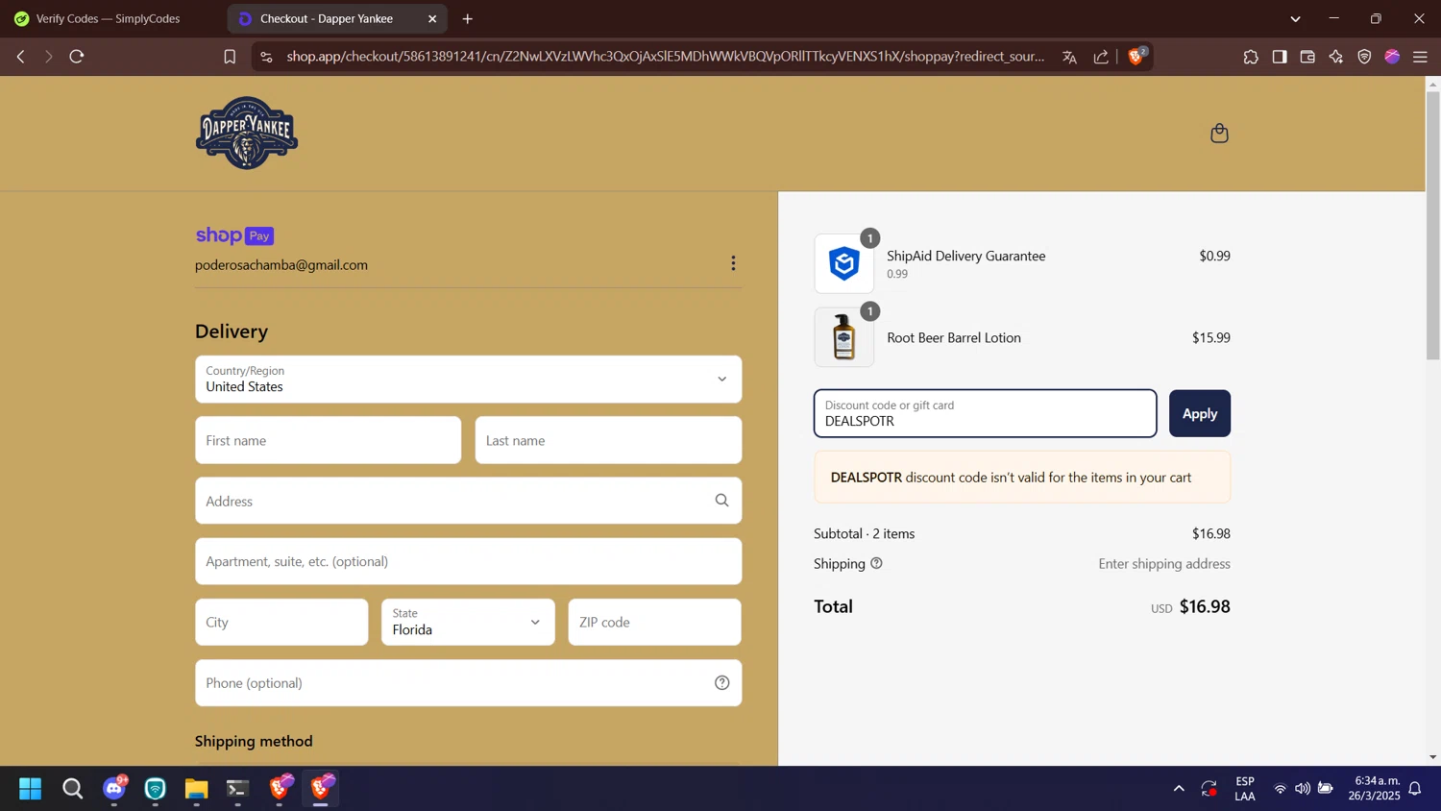
Task: Click the browser URL address bar
Action: (x=665, y=57)
